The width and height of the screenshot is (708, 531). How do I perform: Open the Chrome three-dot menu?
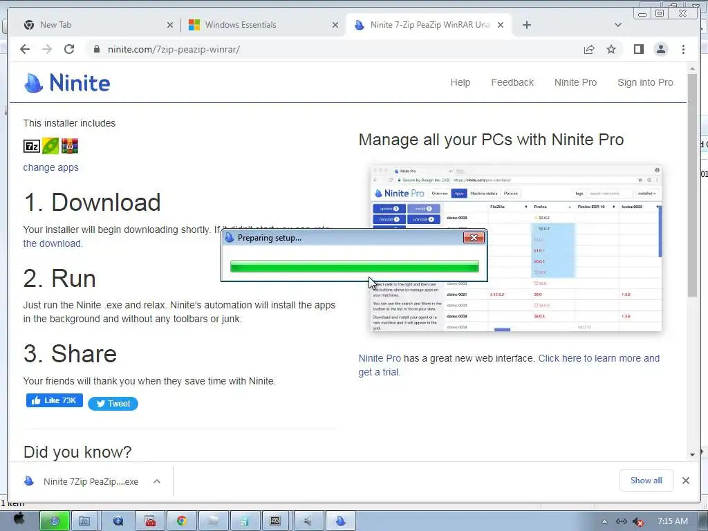pyautogui.click(x=683, y=49)
